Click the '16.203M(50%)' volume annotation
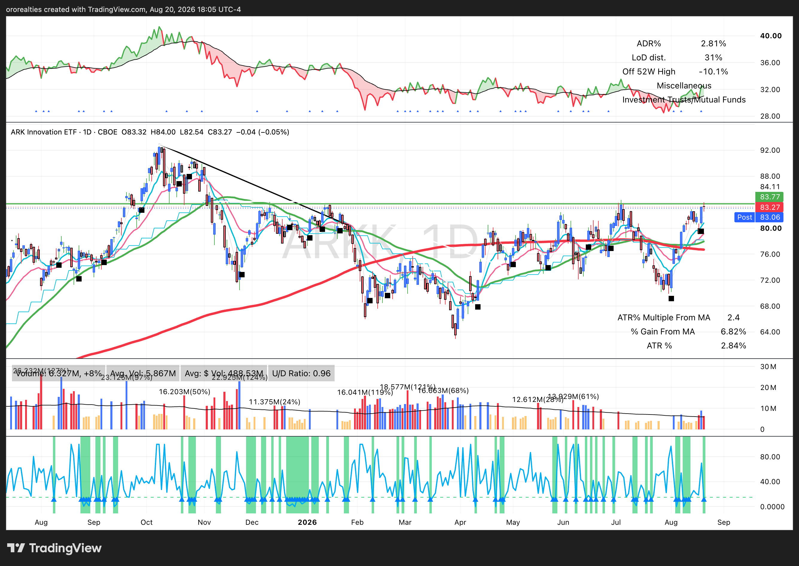Image resolution: width=799 pixels, height=566 pixels. click(x=184, y=392)
